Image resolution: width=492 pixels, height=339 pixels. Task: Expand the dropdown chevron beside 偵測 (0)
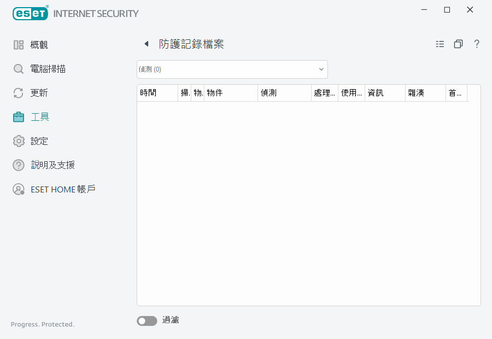(x=321, y=69)
